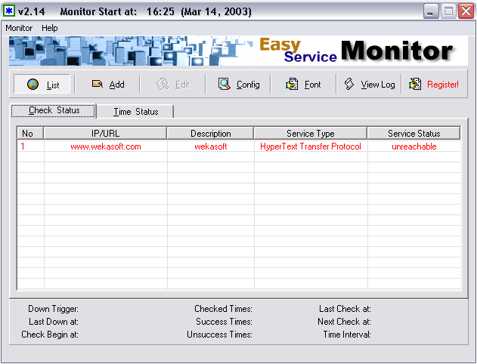Open the Help menu
The height and width of the screenshot is (364, 477).
click(x=50, y=28)
